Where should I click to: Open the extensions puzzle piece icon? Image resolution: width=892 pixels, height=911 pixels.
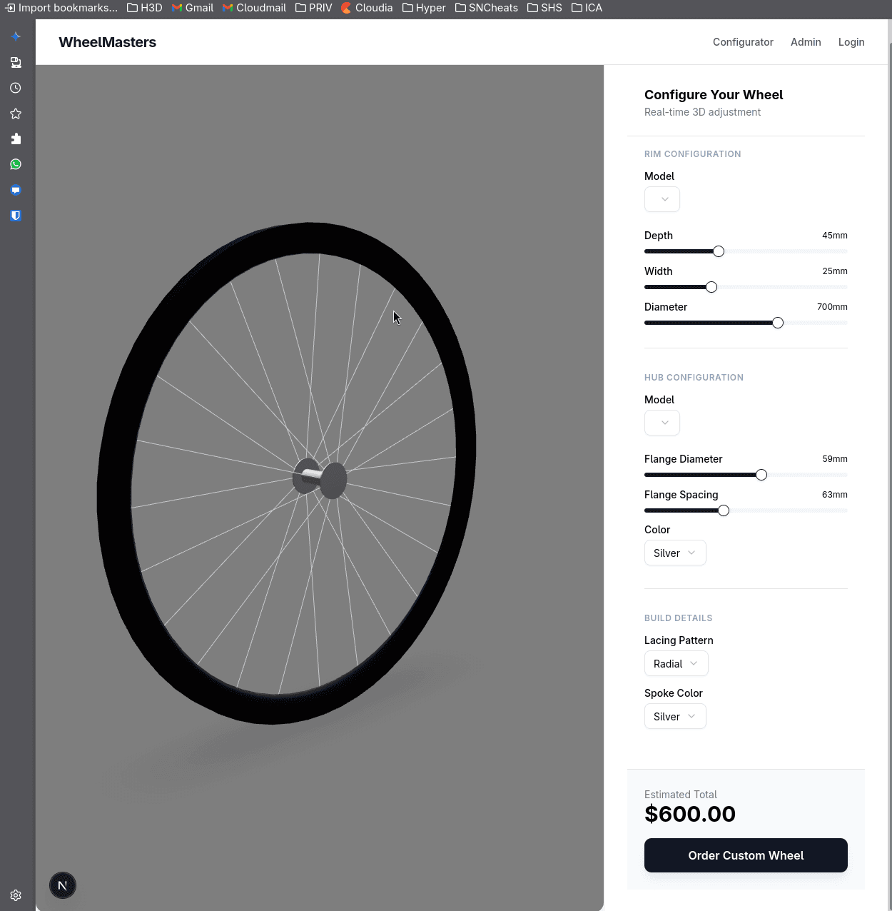[16, 139]
